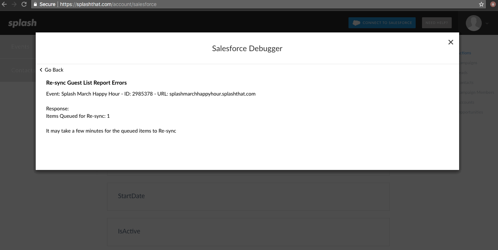Click Connect to Salesforce button
Screen dimensions: 498x250
pyautogui.click(x=382, y=23)
